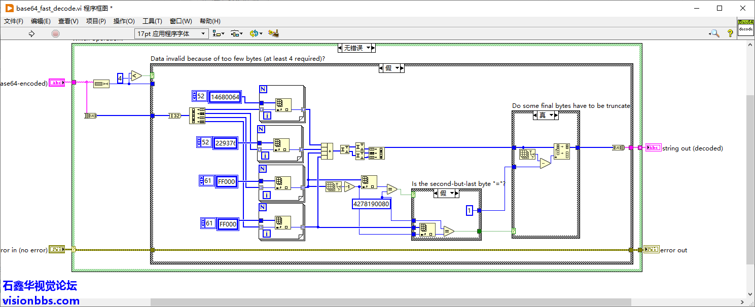Select the compound arithmetic add node
This screenshot has height=307, width=755.
coord(327,151)
